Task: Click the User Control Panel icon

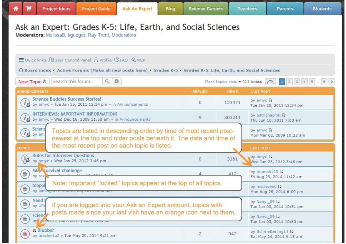Action: (51, 60)
